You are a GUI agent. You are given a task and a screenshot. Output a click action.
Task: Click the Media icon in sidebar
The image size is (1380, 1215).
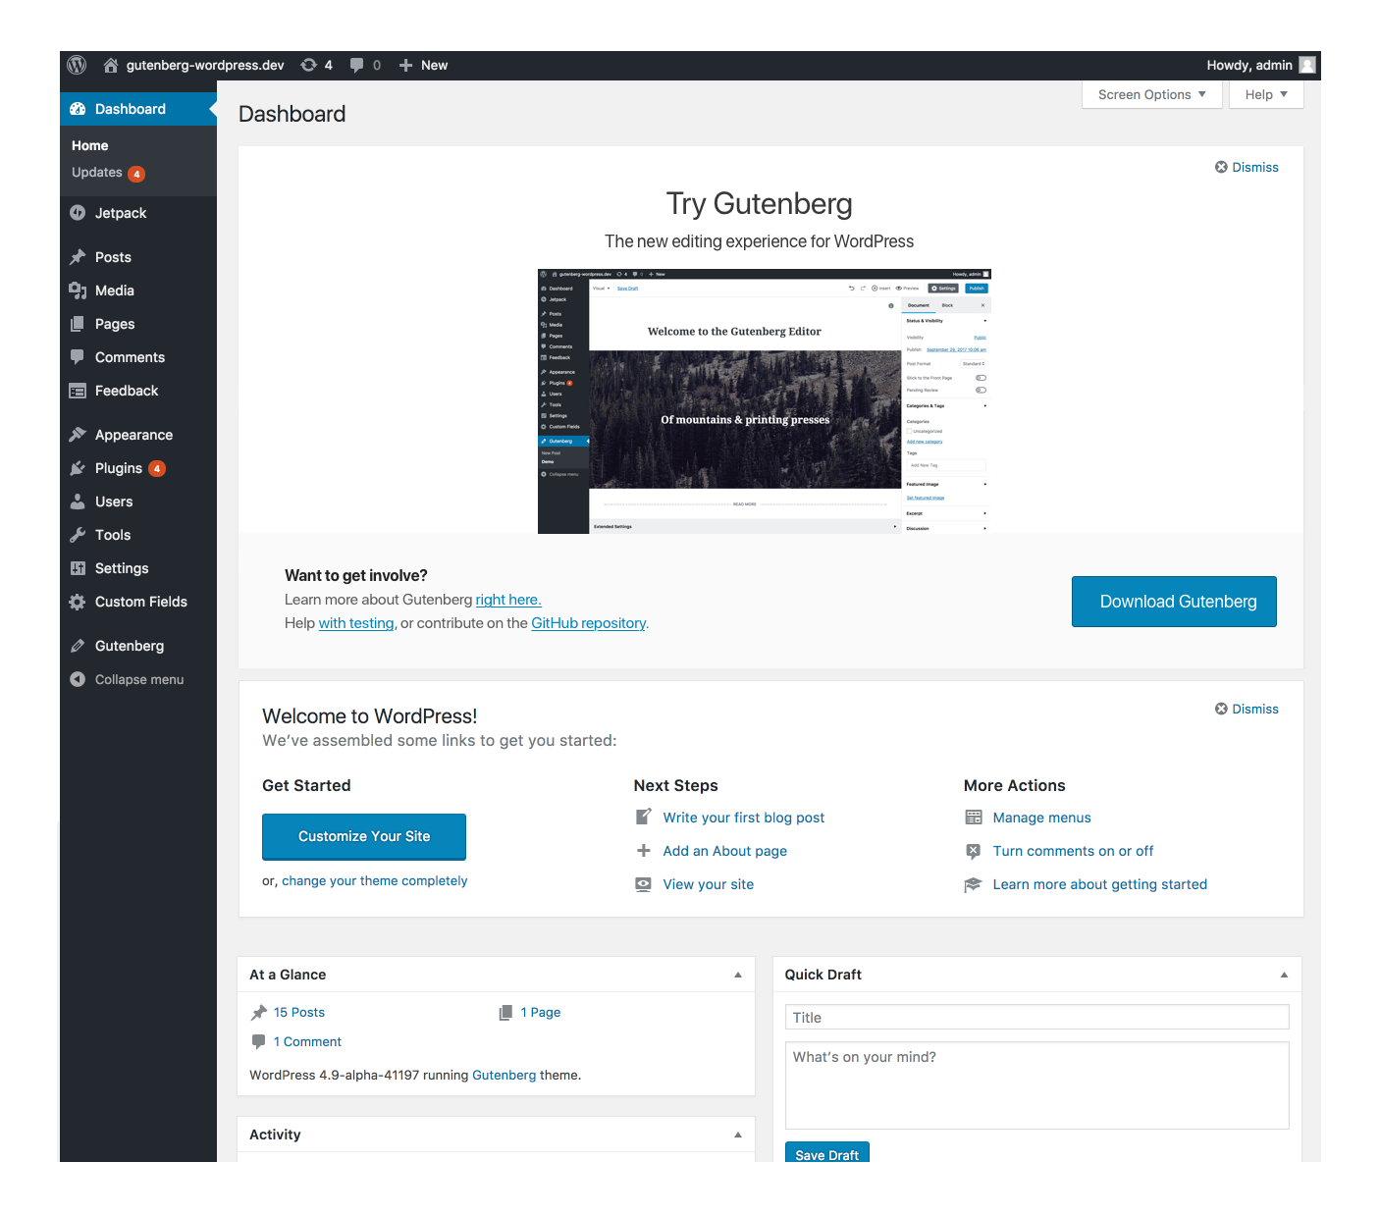(78, 291)
